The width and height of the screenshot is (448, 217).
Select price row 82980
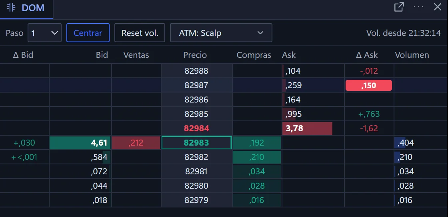[196, 186]
